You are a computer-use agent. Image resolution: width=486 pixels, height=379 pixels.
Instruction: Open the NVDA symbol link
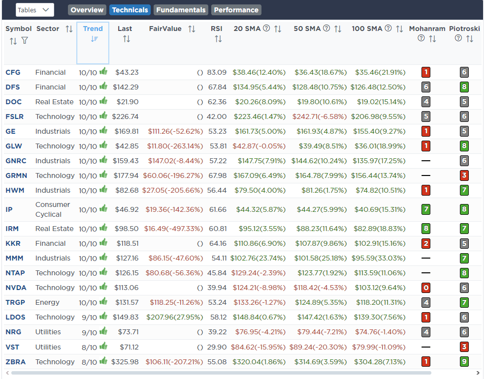[x=16, y=288]
